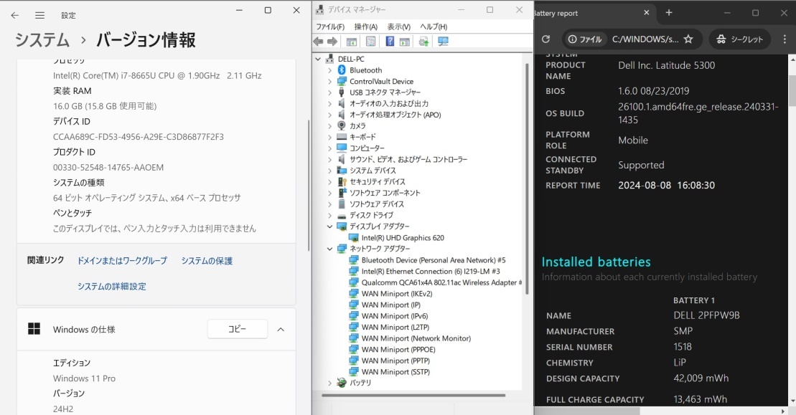
Task: Click Device Manager's horizontal scrollbar
Action: [x=413, y=395]
